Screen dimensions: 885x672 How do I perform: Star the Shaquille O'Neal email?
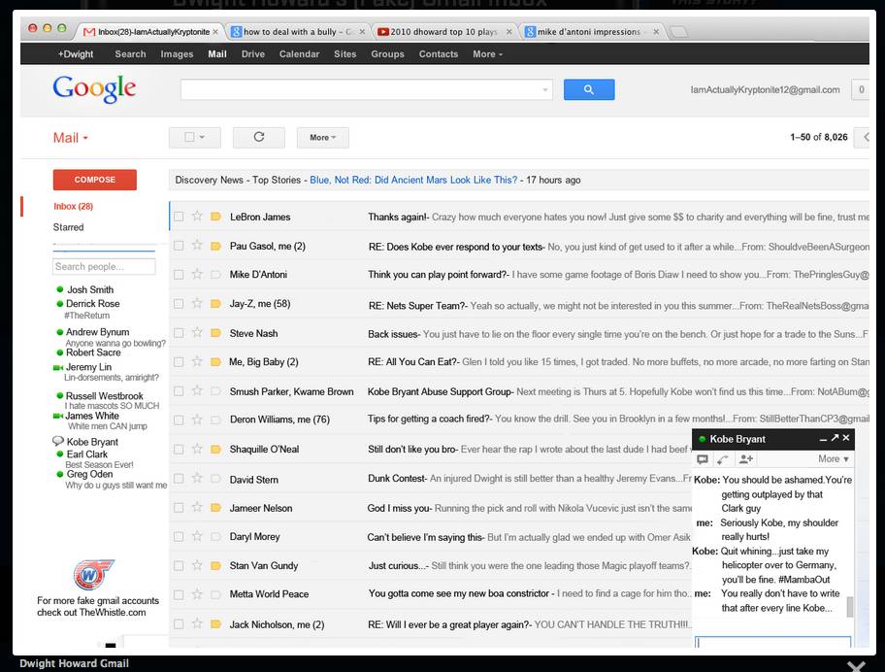197,449
